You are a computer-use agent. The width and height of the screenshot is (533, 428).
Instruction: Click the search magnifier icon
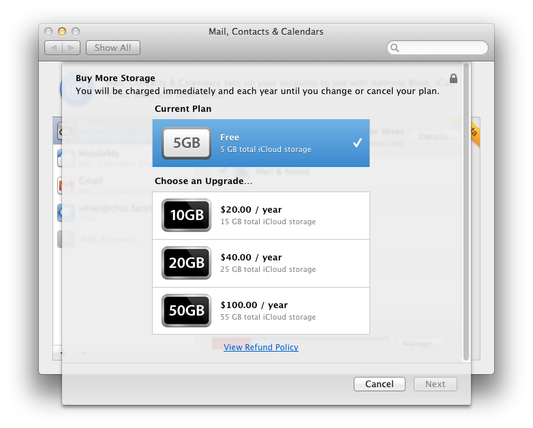(395, 48)
